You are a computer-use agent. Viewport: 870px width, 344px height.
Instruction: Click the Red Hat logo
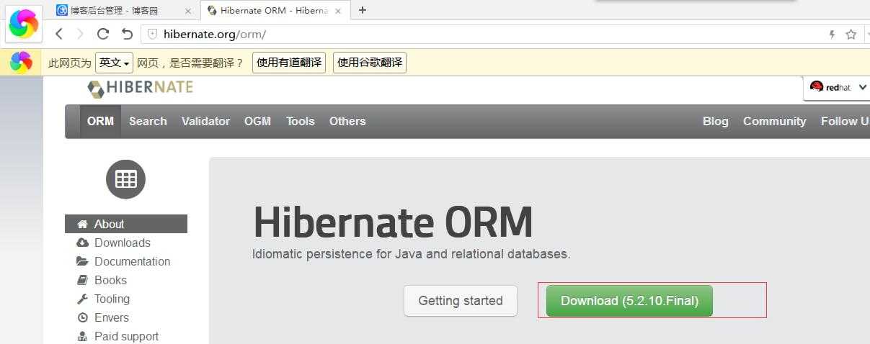point(830,87)
